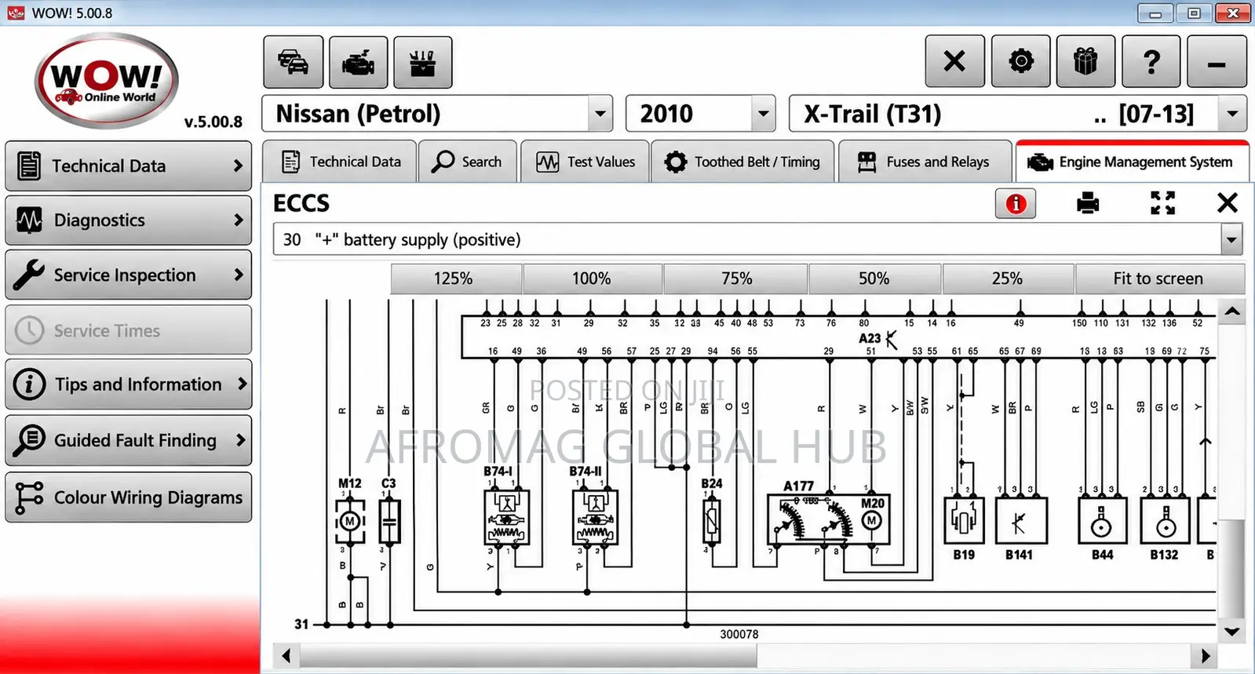Viewport: 1255px width, 674px height.
Task: Set diagram zoom to 100%
Action: (x=593, y=279)
